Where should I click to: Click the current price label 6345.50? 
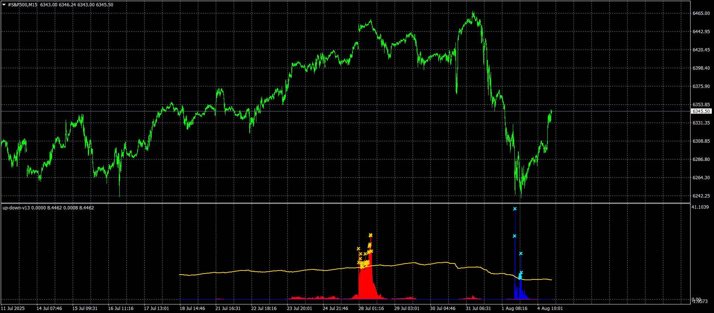pyautogui.click(x=701, y=111)
